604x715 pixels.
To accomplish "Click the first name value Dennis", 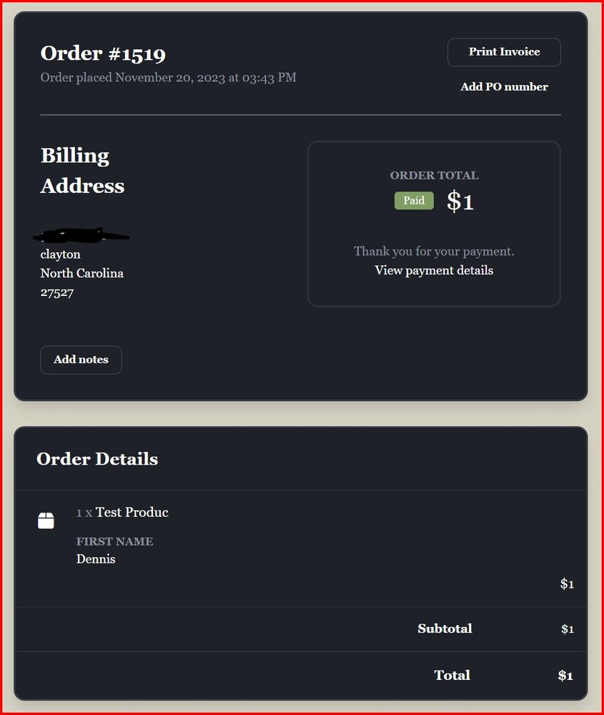I will click(96, 559).
